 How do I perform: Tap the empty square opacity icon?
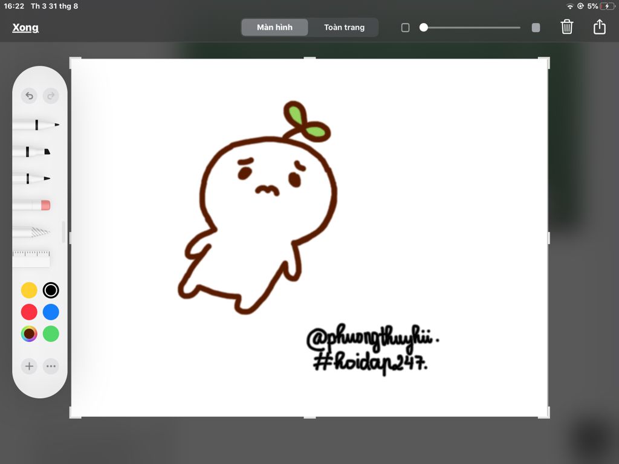406,28
